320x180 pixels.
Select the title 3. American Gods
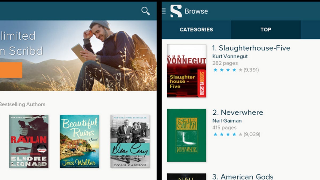tap(243, 177)
